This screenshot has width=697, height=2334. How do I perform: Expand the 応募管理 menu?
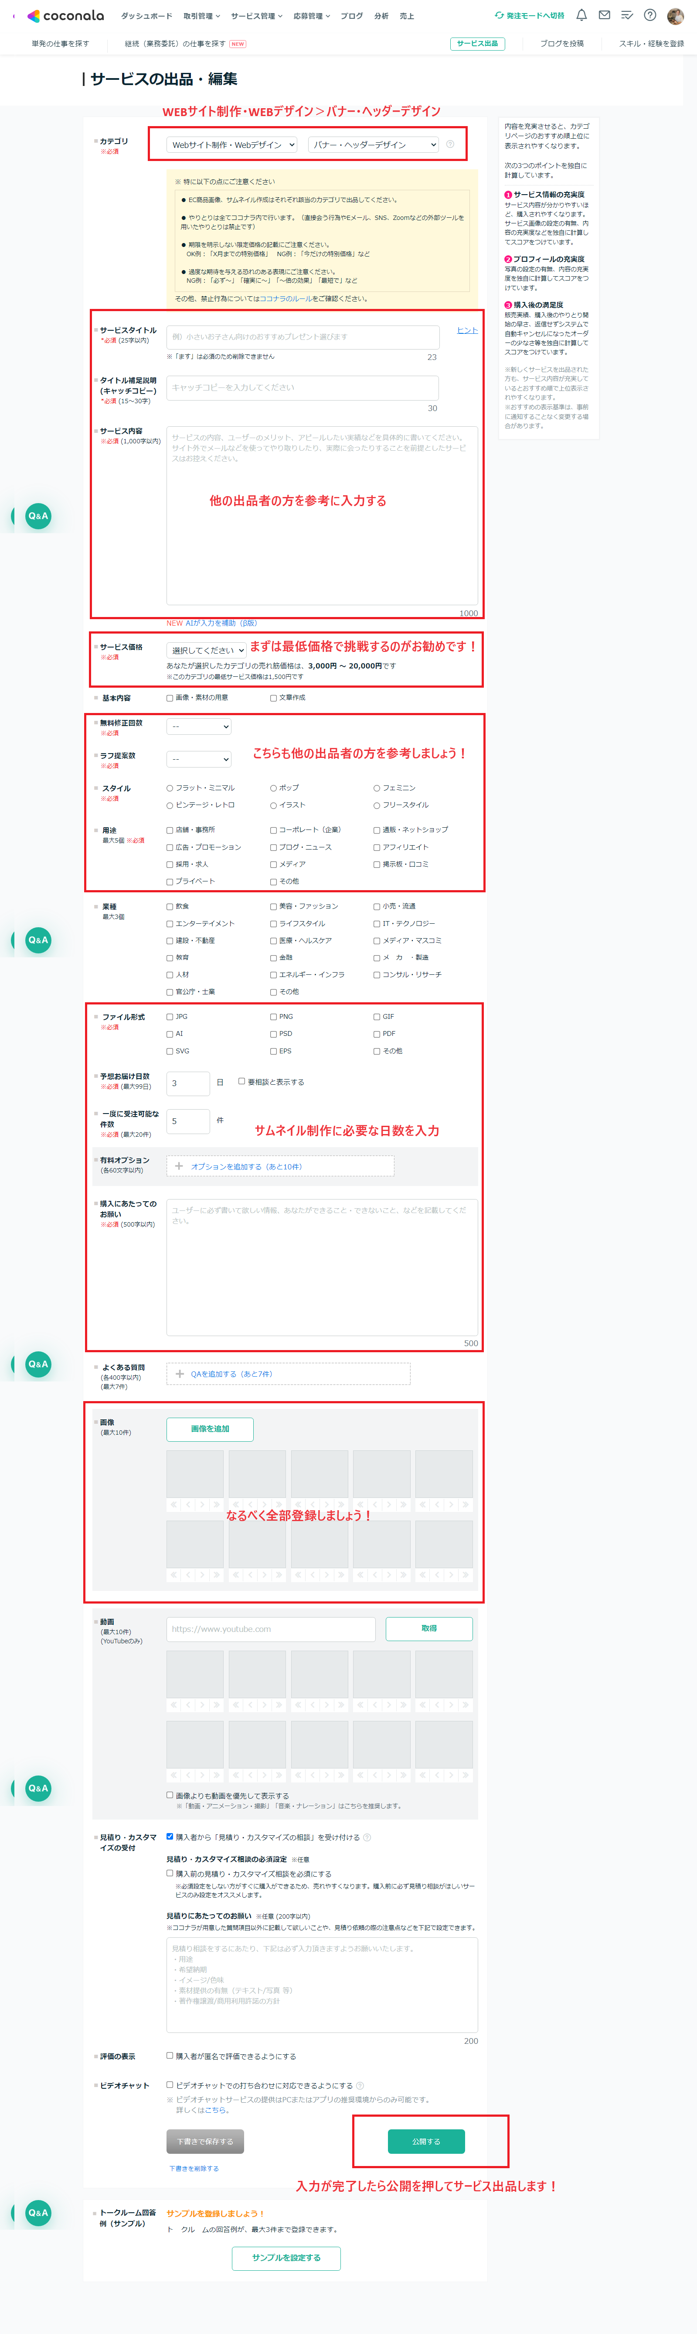[x=311, y=16]
